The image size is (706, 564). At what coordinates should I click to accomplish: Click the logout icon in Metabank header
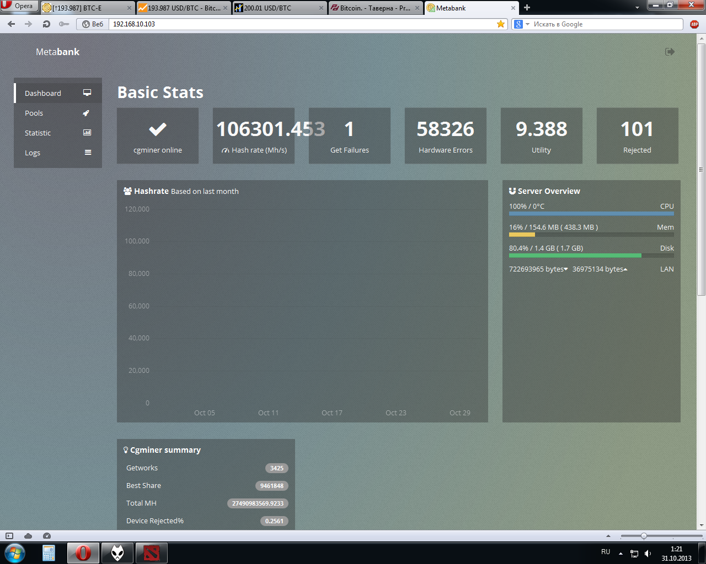(x=670, y=52)
